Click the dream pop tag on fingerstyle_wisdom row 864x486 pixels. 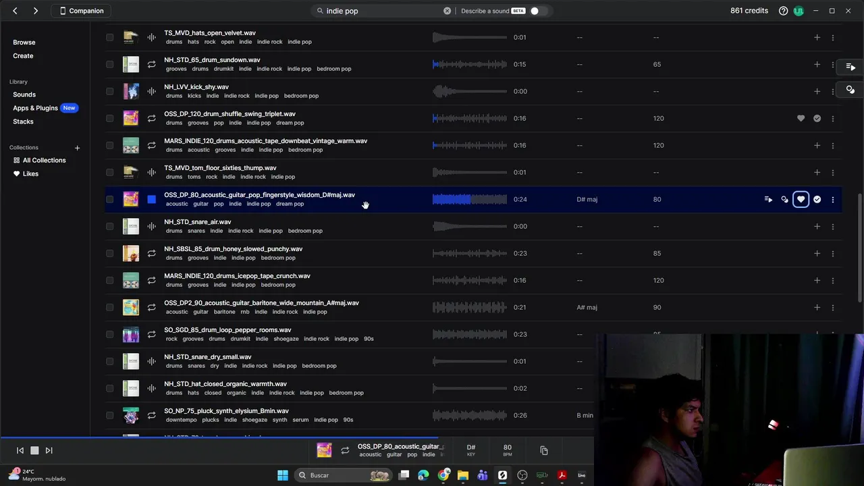(x=290, y=204)
